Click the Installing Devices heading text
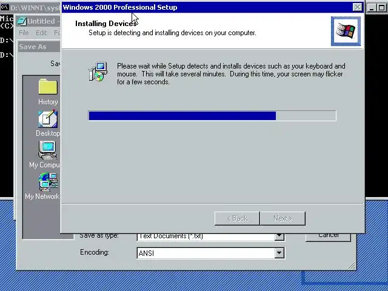 click(x=105, y=24)
